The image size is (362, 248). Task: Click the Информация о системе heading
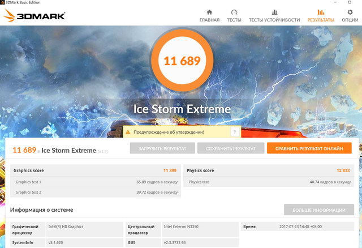coord(41,209)
